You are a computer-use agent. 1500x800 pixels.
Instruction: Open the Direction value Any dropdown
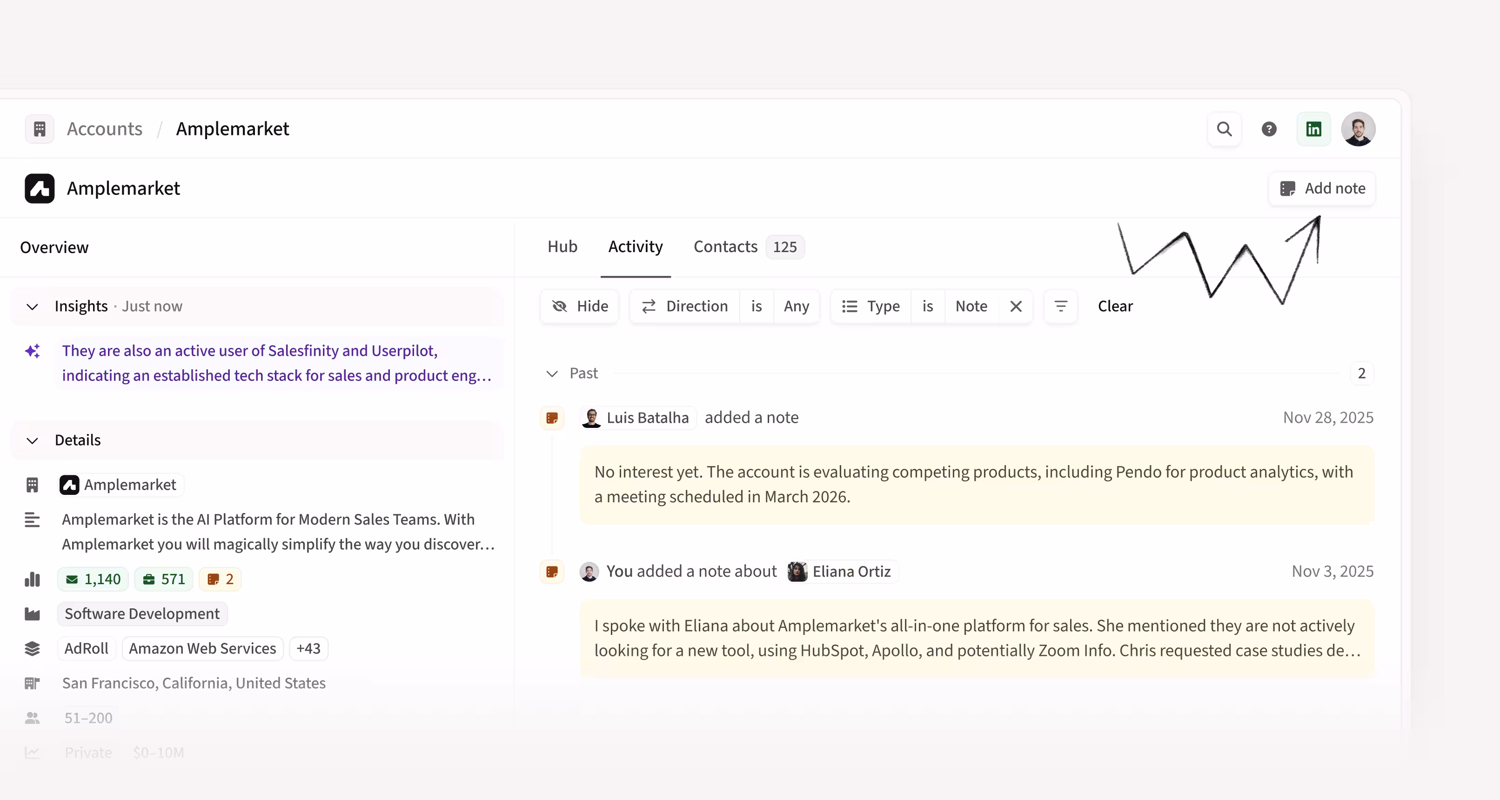(x=796, y=306)
